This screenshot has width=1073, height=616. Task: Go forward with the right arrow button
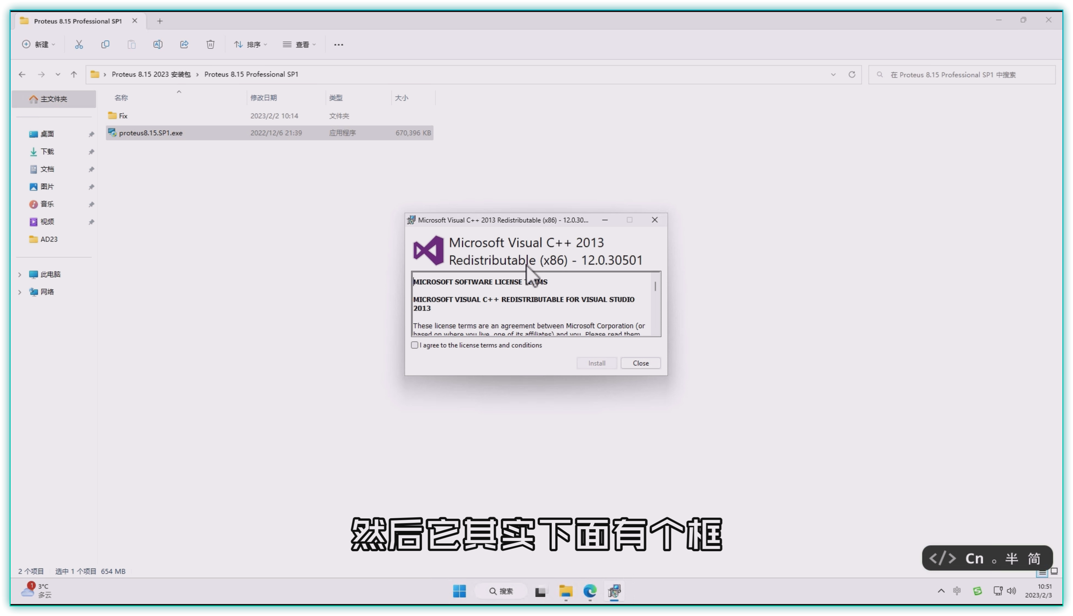[x=41, y=74]
